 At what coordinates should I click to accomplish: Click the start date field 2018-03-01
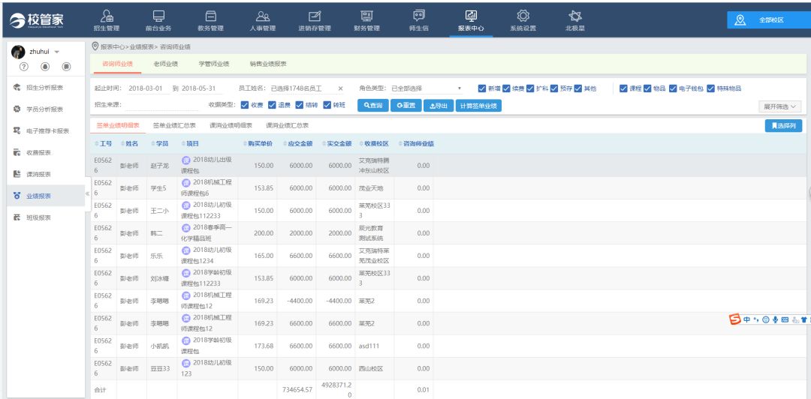147,88
